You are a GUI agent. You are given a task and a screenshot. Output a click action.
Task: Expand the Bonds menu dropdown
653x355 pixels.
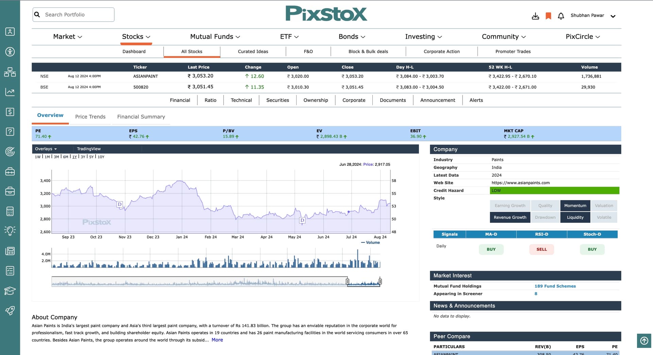352,37
